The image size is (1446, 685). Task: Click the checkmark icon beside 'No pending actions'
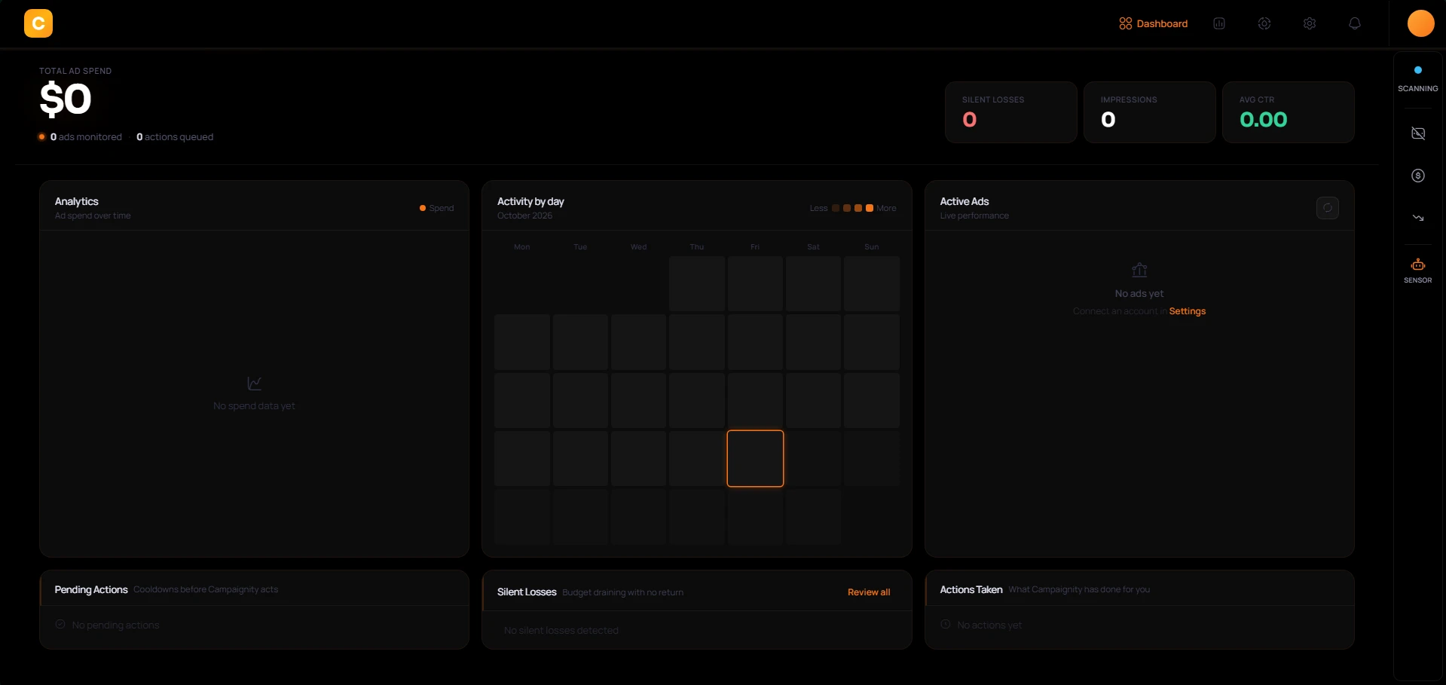[x=60, y=624]
